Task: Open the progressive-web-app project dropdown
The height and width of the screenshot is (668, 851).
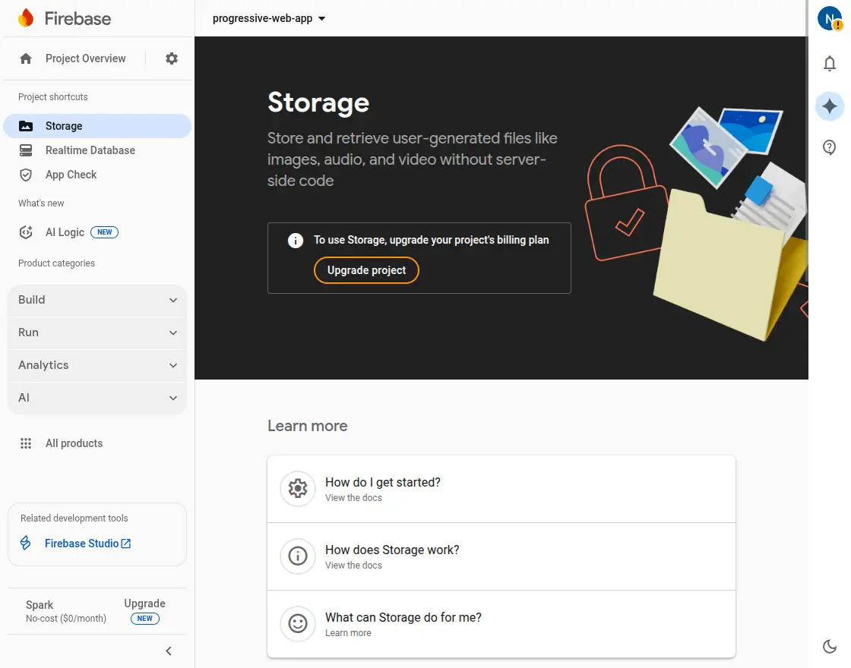Action: [269, 18]
